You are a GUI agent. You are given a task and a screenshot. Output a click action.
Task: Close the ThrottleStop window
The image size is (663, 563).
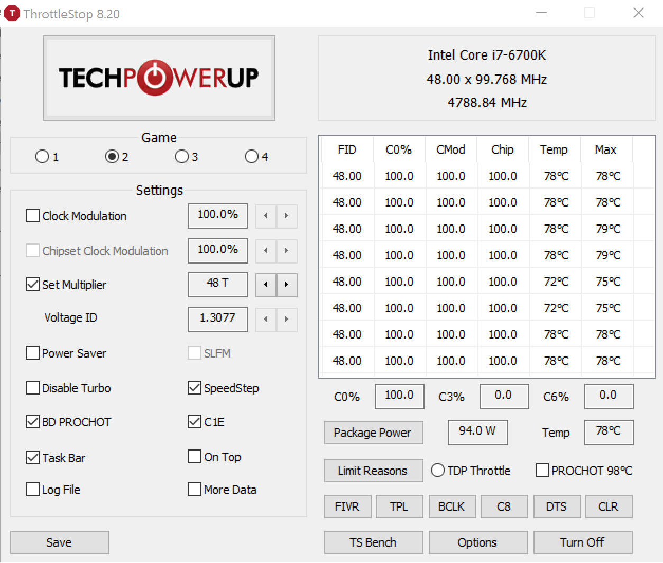pos(639,13)
